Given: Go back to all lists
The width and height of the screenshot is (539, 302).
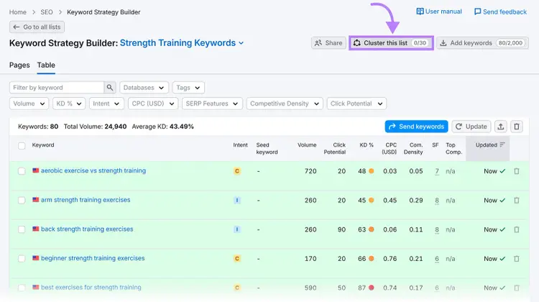Looking at the screenshot, I should coord(37,27).
